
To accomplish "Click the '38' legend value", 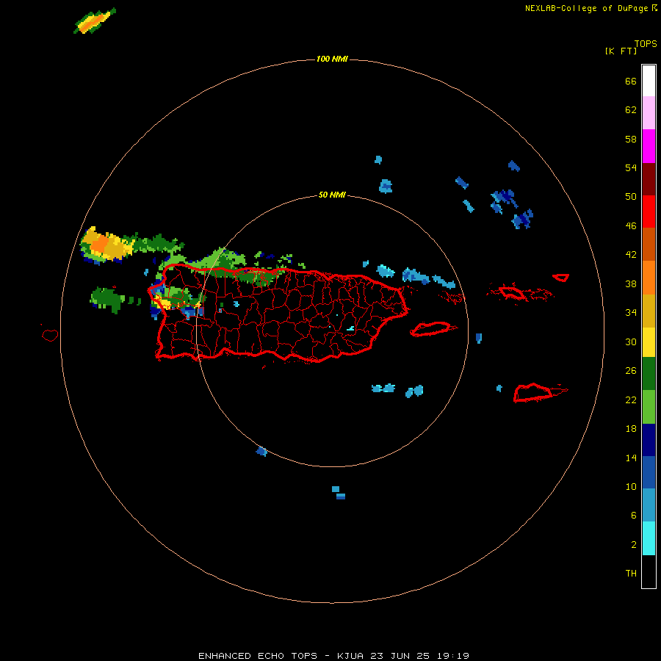I will pyautogui.click(x=631, y=284).
